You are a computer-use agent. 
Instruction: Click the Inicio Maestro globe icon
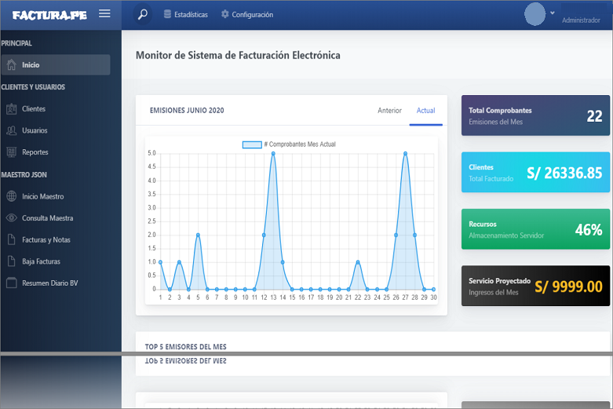coord(11,196)
